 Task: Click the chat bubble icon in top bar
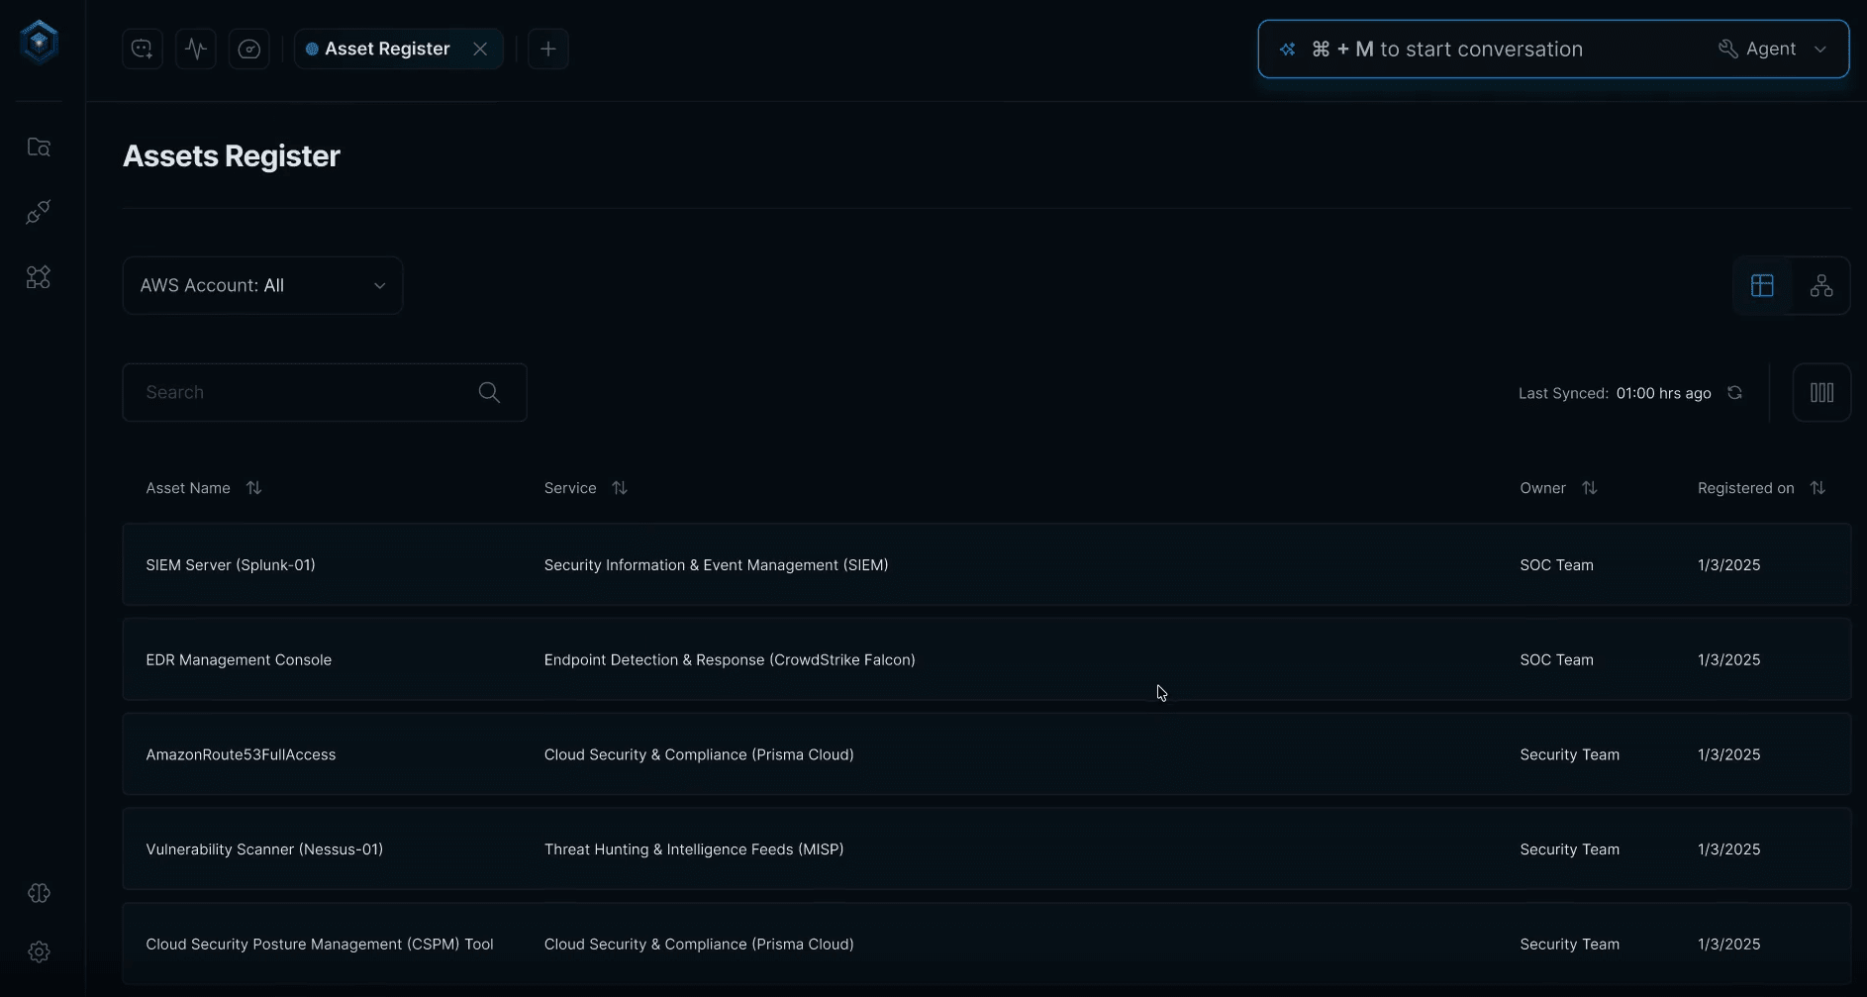(x=143, y=50)
